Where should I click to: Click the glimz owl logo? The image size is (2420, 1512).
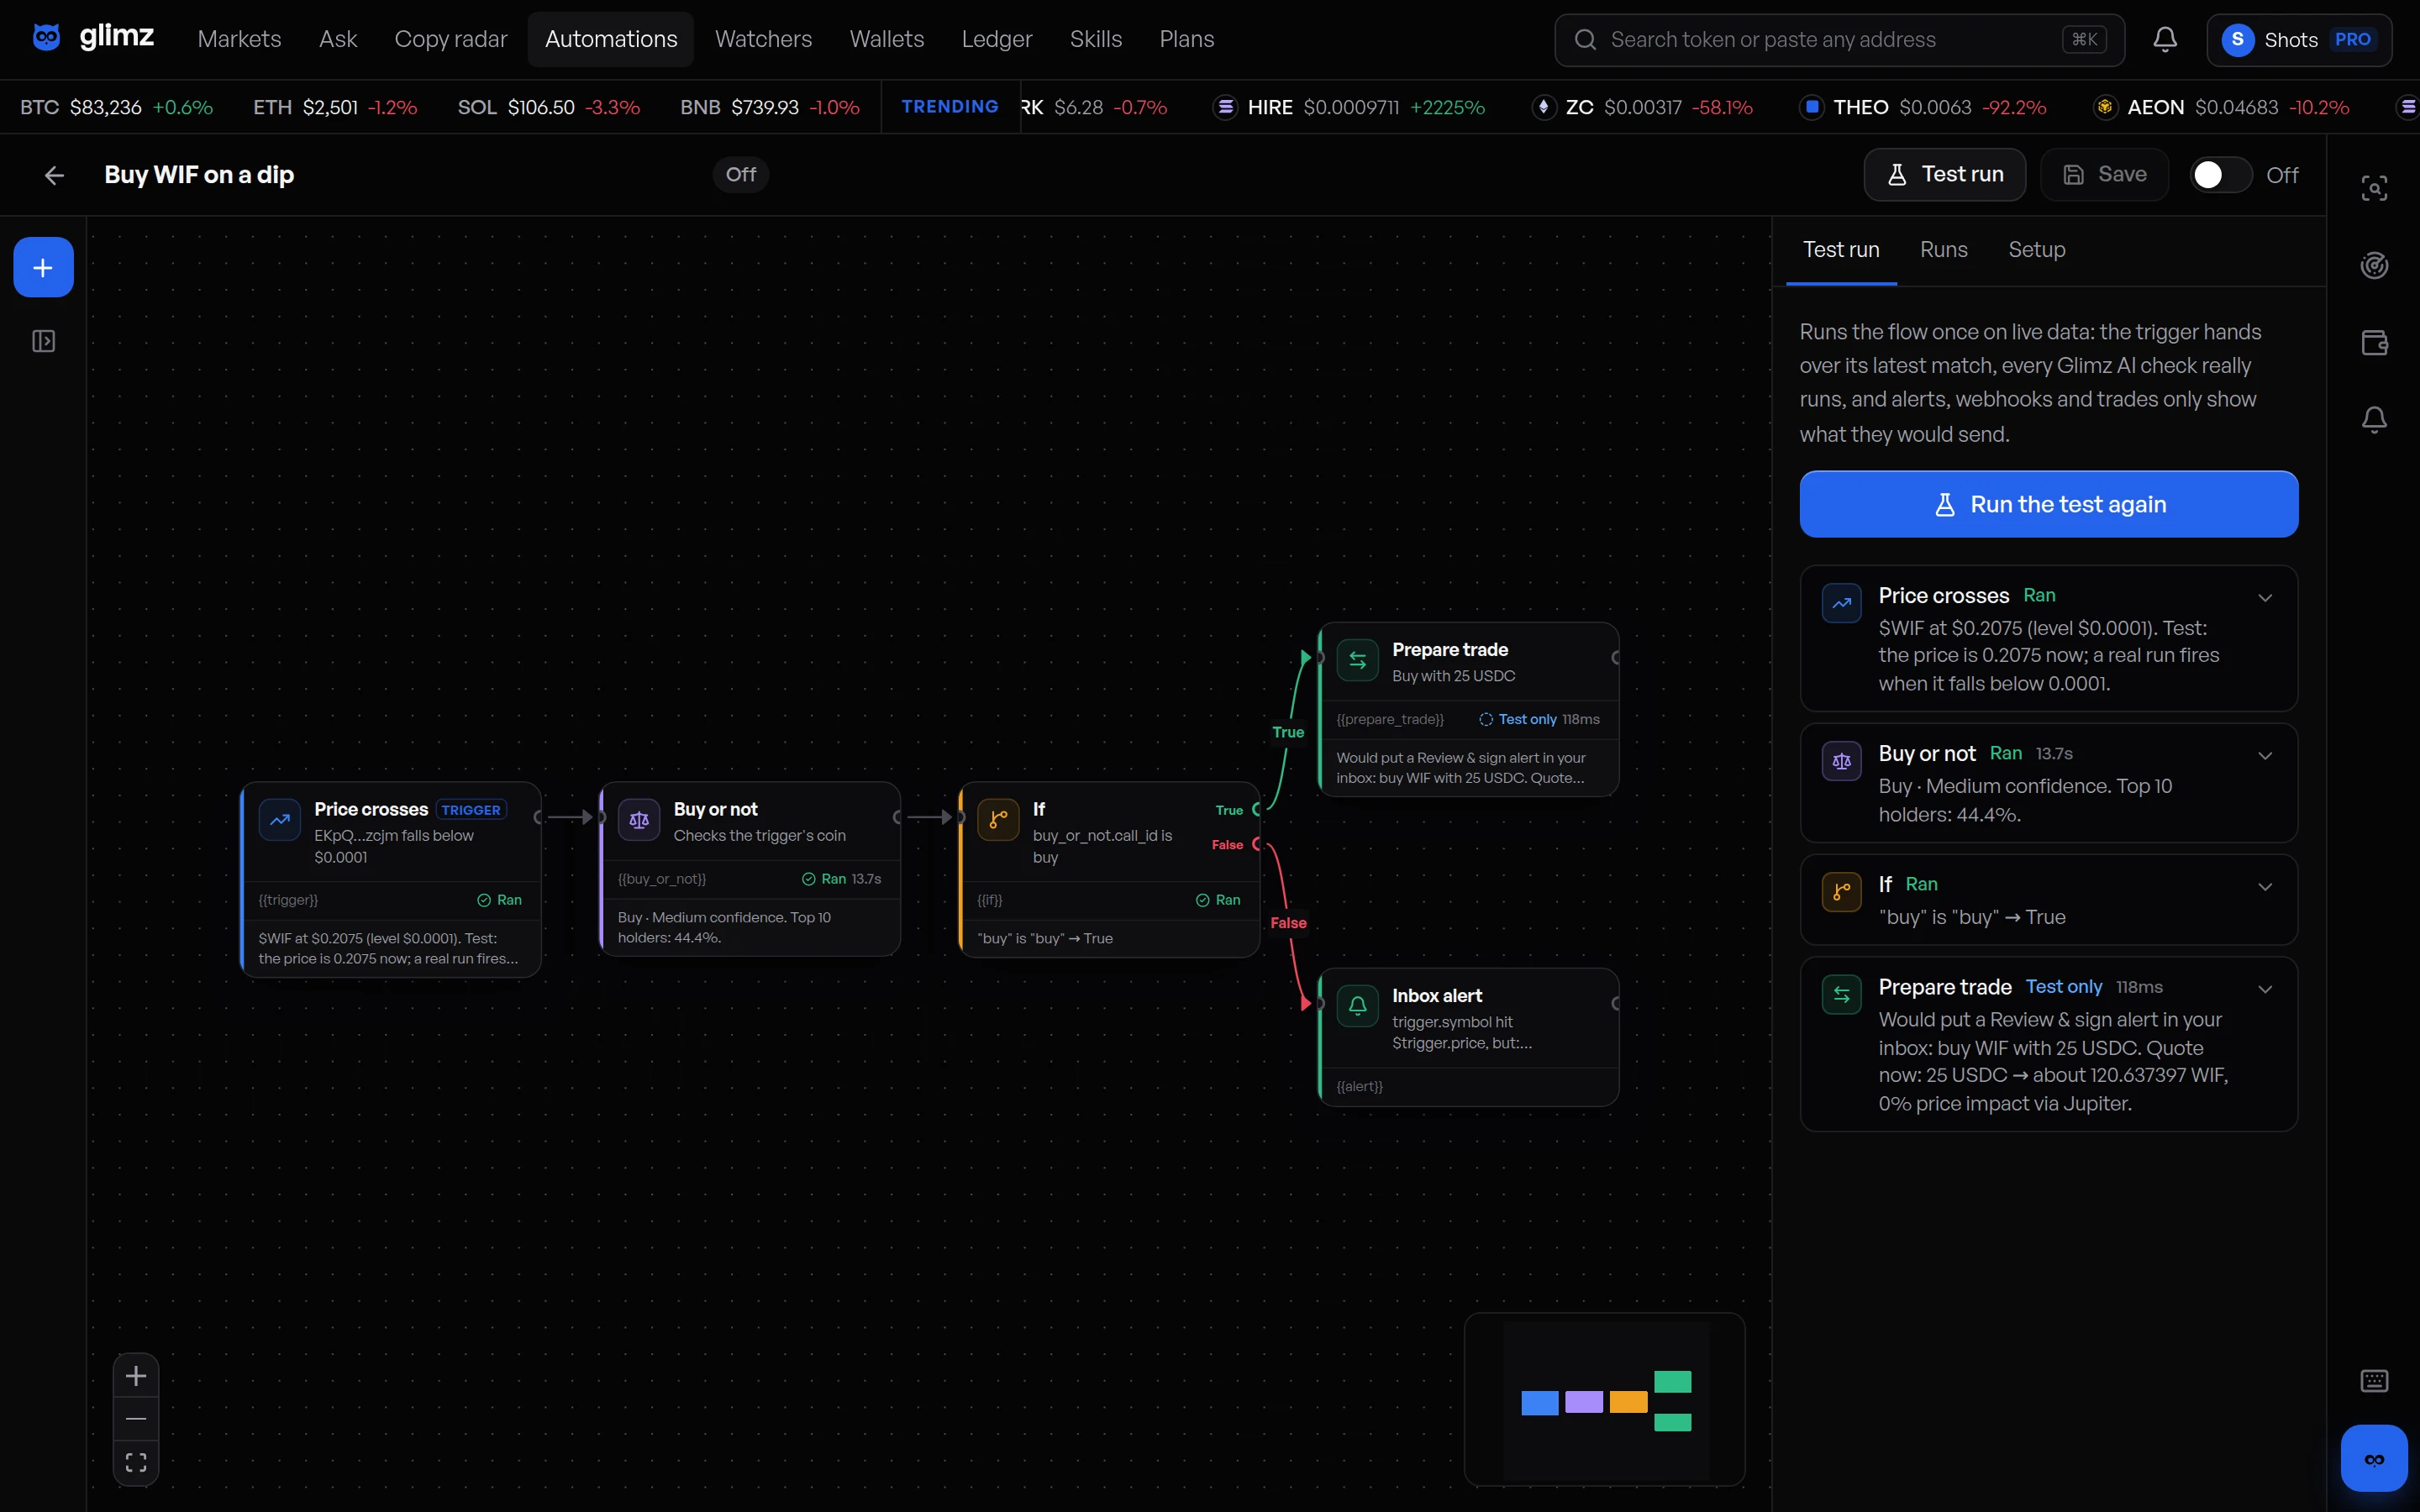46,38
